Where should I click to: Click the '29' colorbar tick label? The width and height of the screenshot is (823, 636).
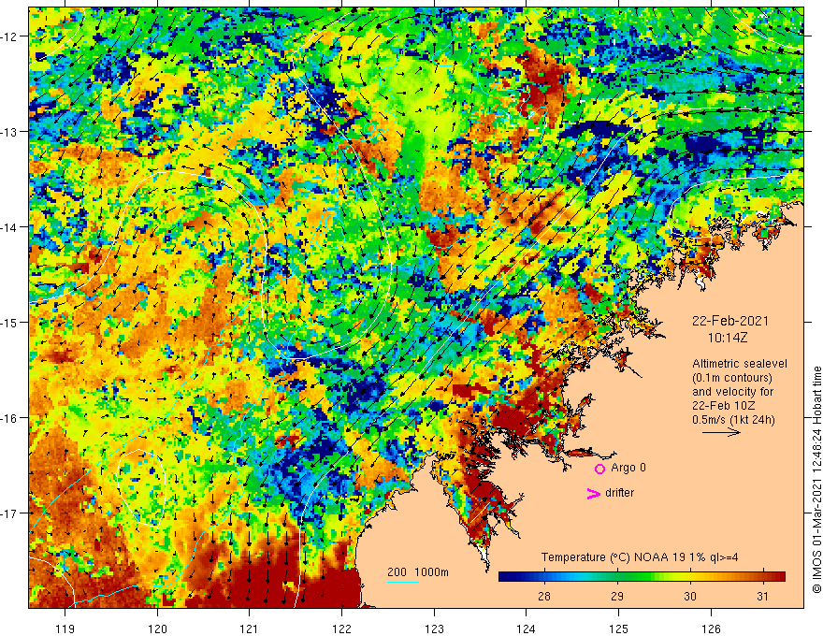tap(616, 596)
